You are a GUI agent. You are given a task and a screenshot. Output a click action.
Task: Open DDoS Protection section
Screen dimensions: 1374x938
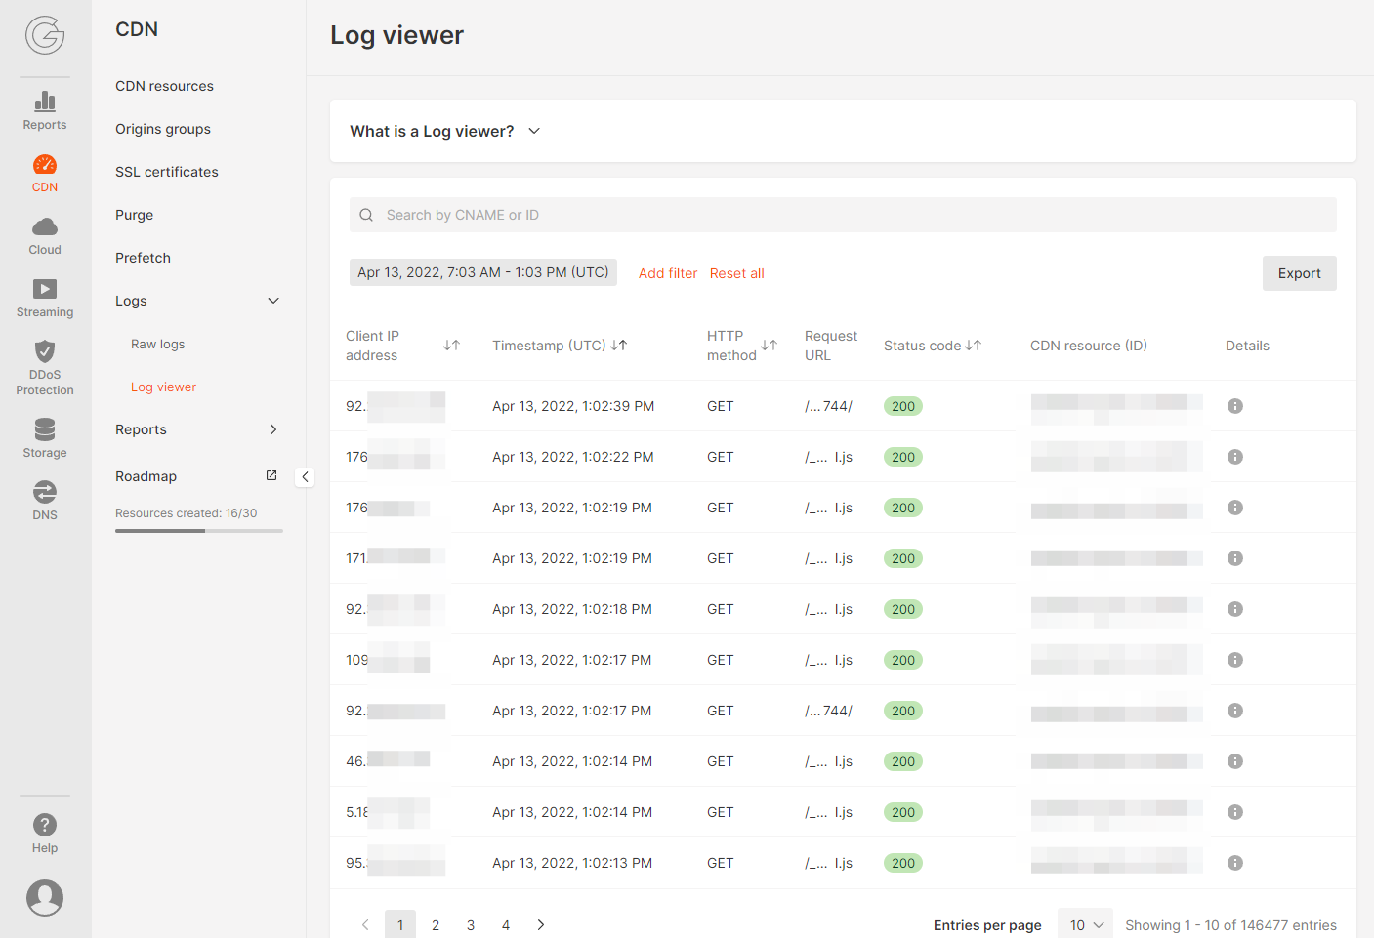[x=45, y=367]
